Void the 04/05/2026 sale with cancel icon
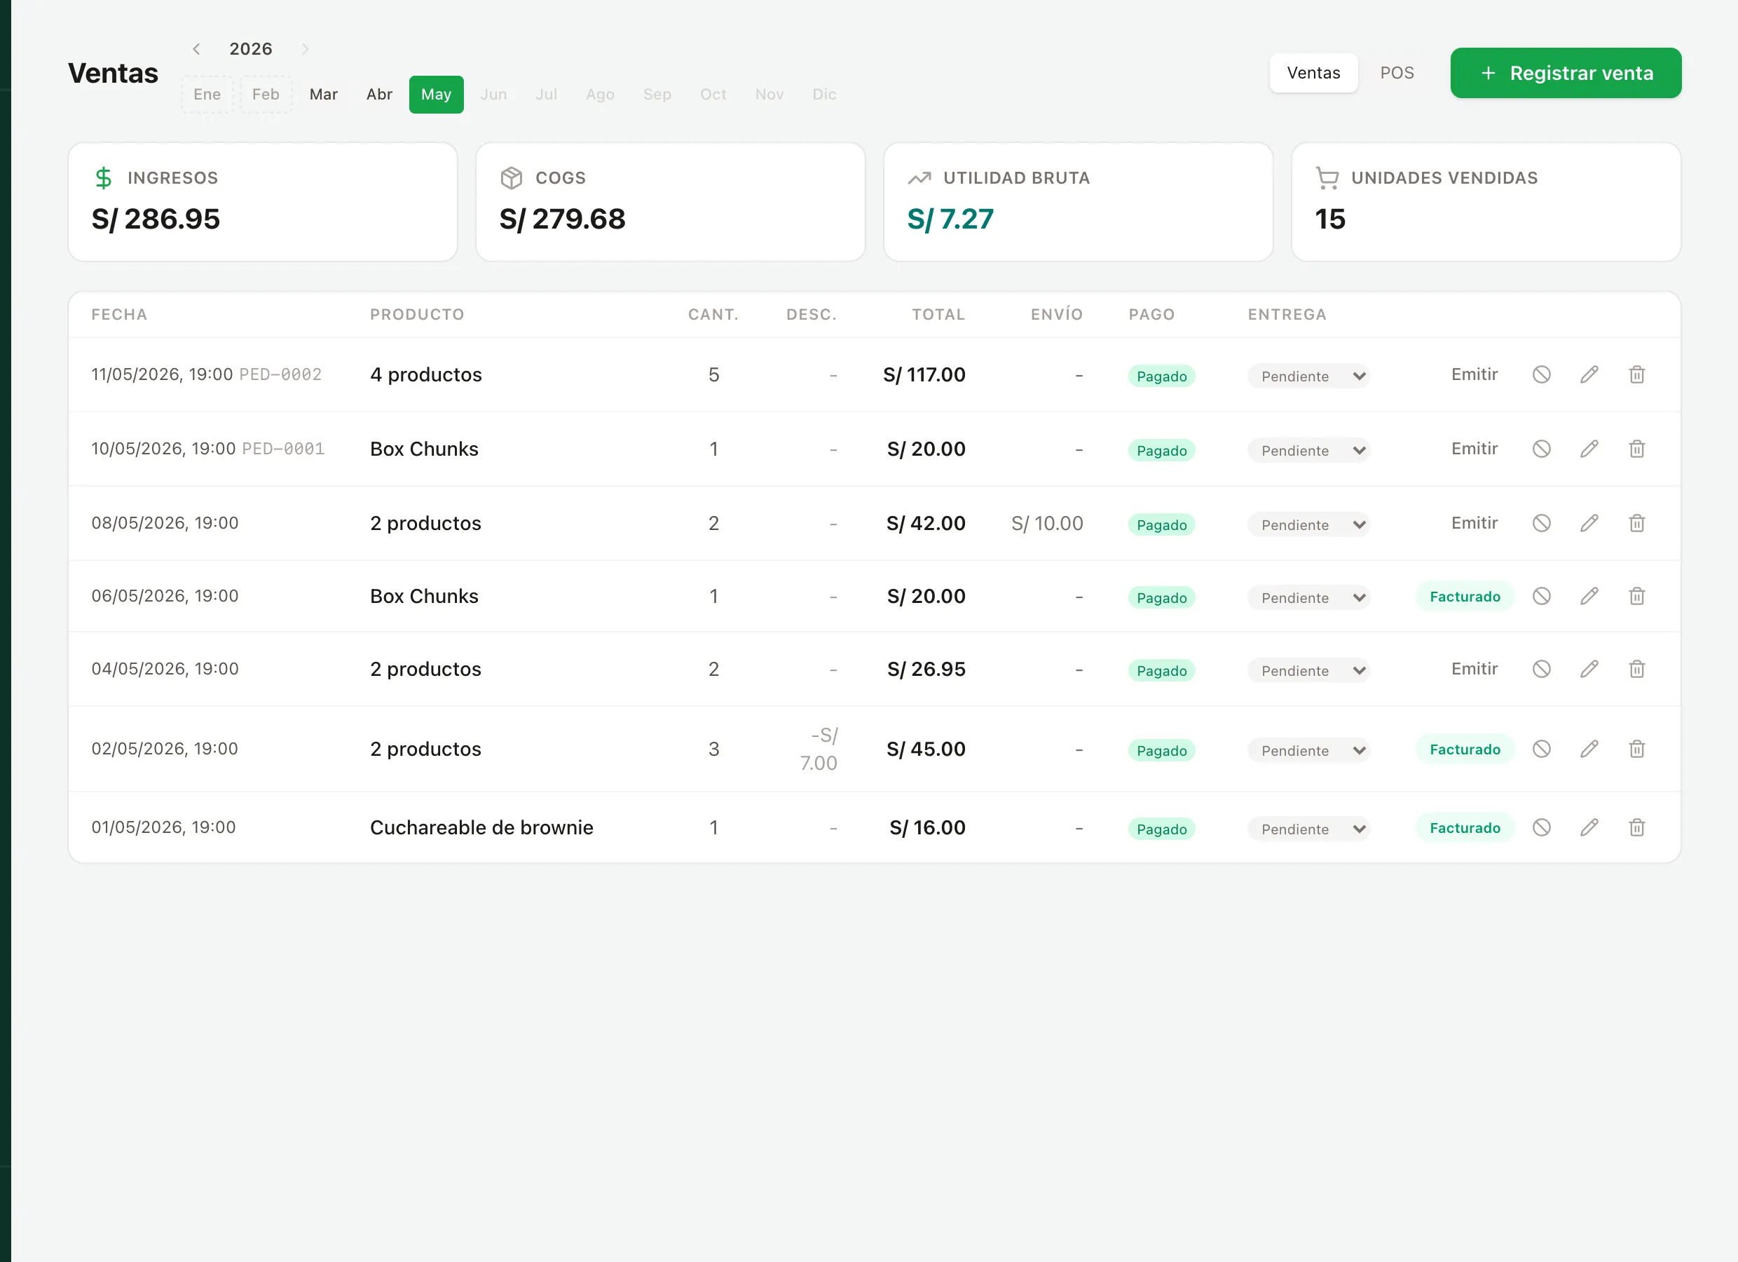Image resolution: width=1738 pixels, height=1262 pixels. point(1541,669)
